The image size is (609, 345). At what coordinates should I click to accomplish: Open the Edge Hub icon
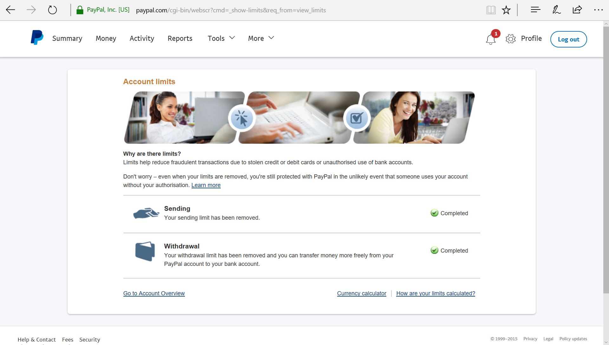click(535, 10)
